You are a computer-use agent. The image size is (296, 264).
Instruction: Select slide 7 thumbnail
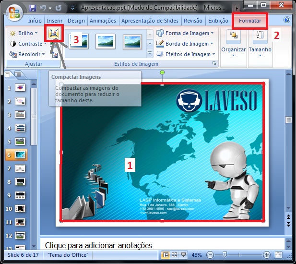(20, 168)
